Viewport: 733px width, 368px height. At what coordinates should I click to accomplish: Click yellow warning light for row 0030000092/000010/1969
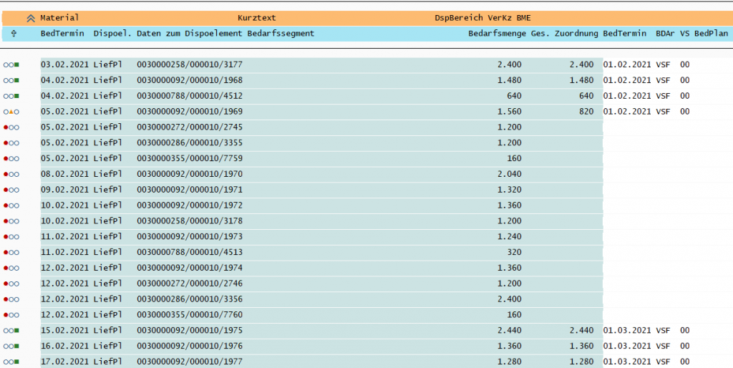coord(11,112)
